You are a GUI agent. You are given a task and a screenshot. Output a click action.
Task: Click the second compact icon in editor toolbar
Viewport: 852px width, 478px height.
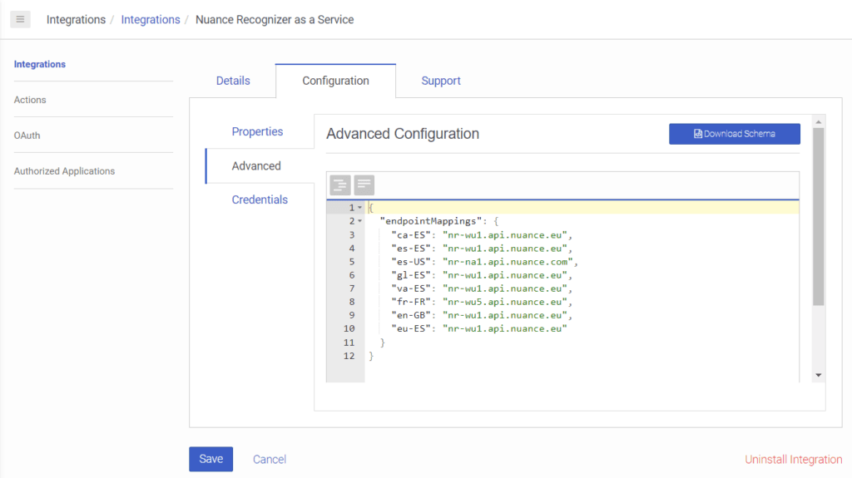pyautogui.click(x=364, y=185)
